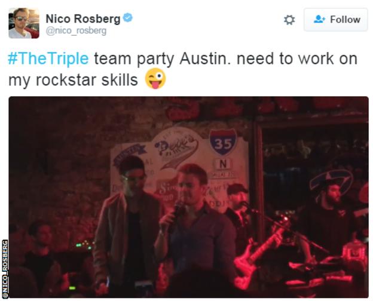
Task: Click the @nico_rosberg handle
Action: (x=76, y=31)
